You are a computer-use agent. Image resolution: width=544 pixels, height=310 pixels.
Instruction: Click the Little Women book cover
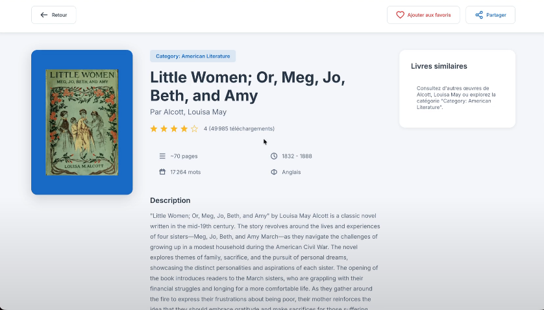tap(82, 123)
